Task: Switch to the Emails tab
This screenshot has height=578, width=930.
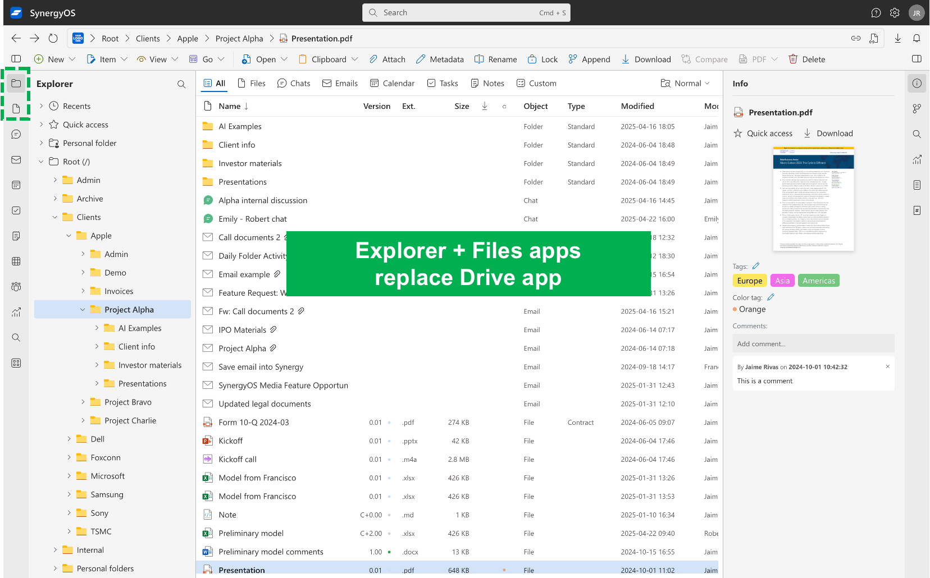Action: coord(340,84)
